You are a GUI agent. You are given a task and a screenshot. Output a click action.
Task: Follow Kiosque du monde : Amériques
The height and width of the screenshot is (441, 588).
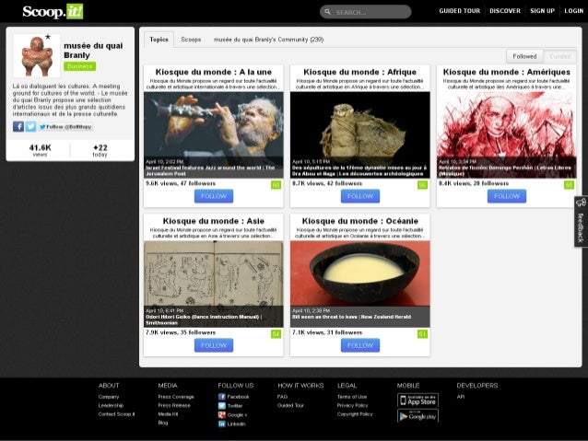507,196
